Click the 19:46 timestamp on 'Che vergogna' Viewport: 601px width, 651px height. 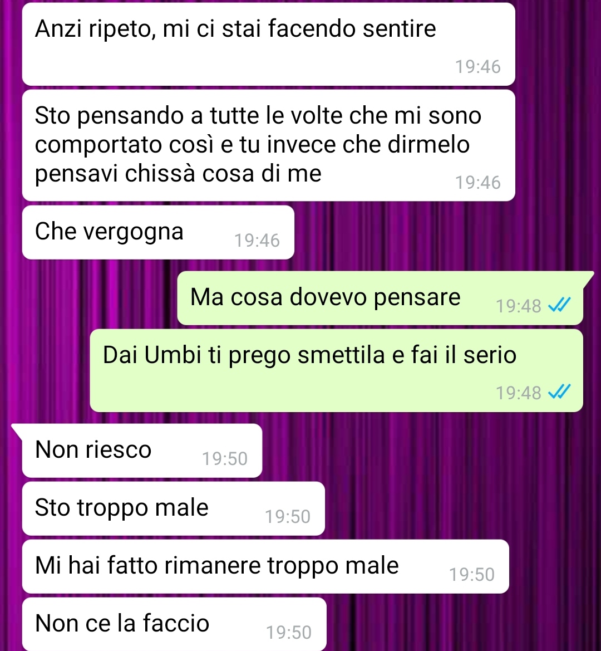[257, 241]
